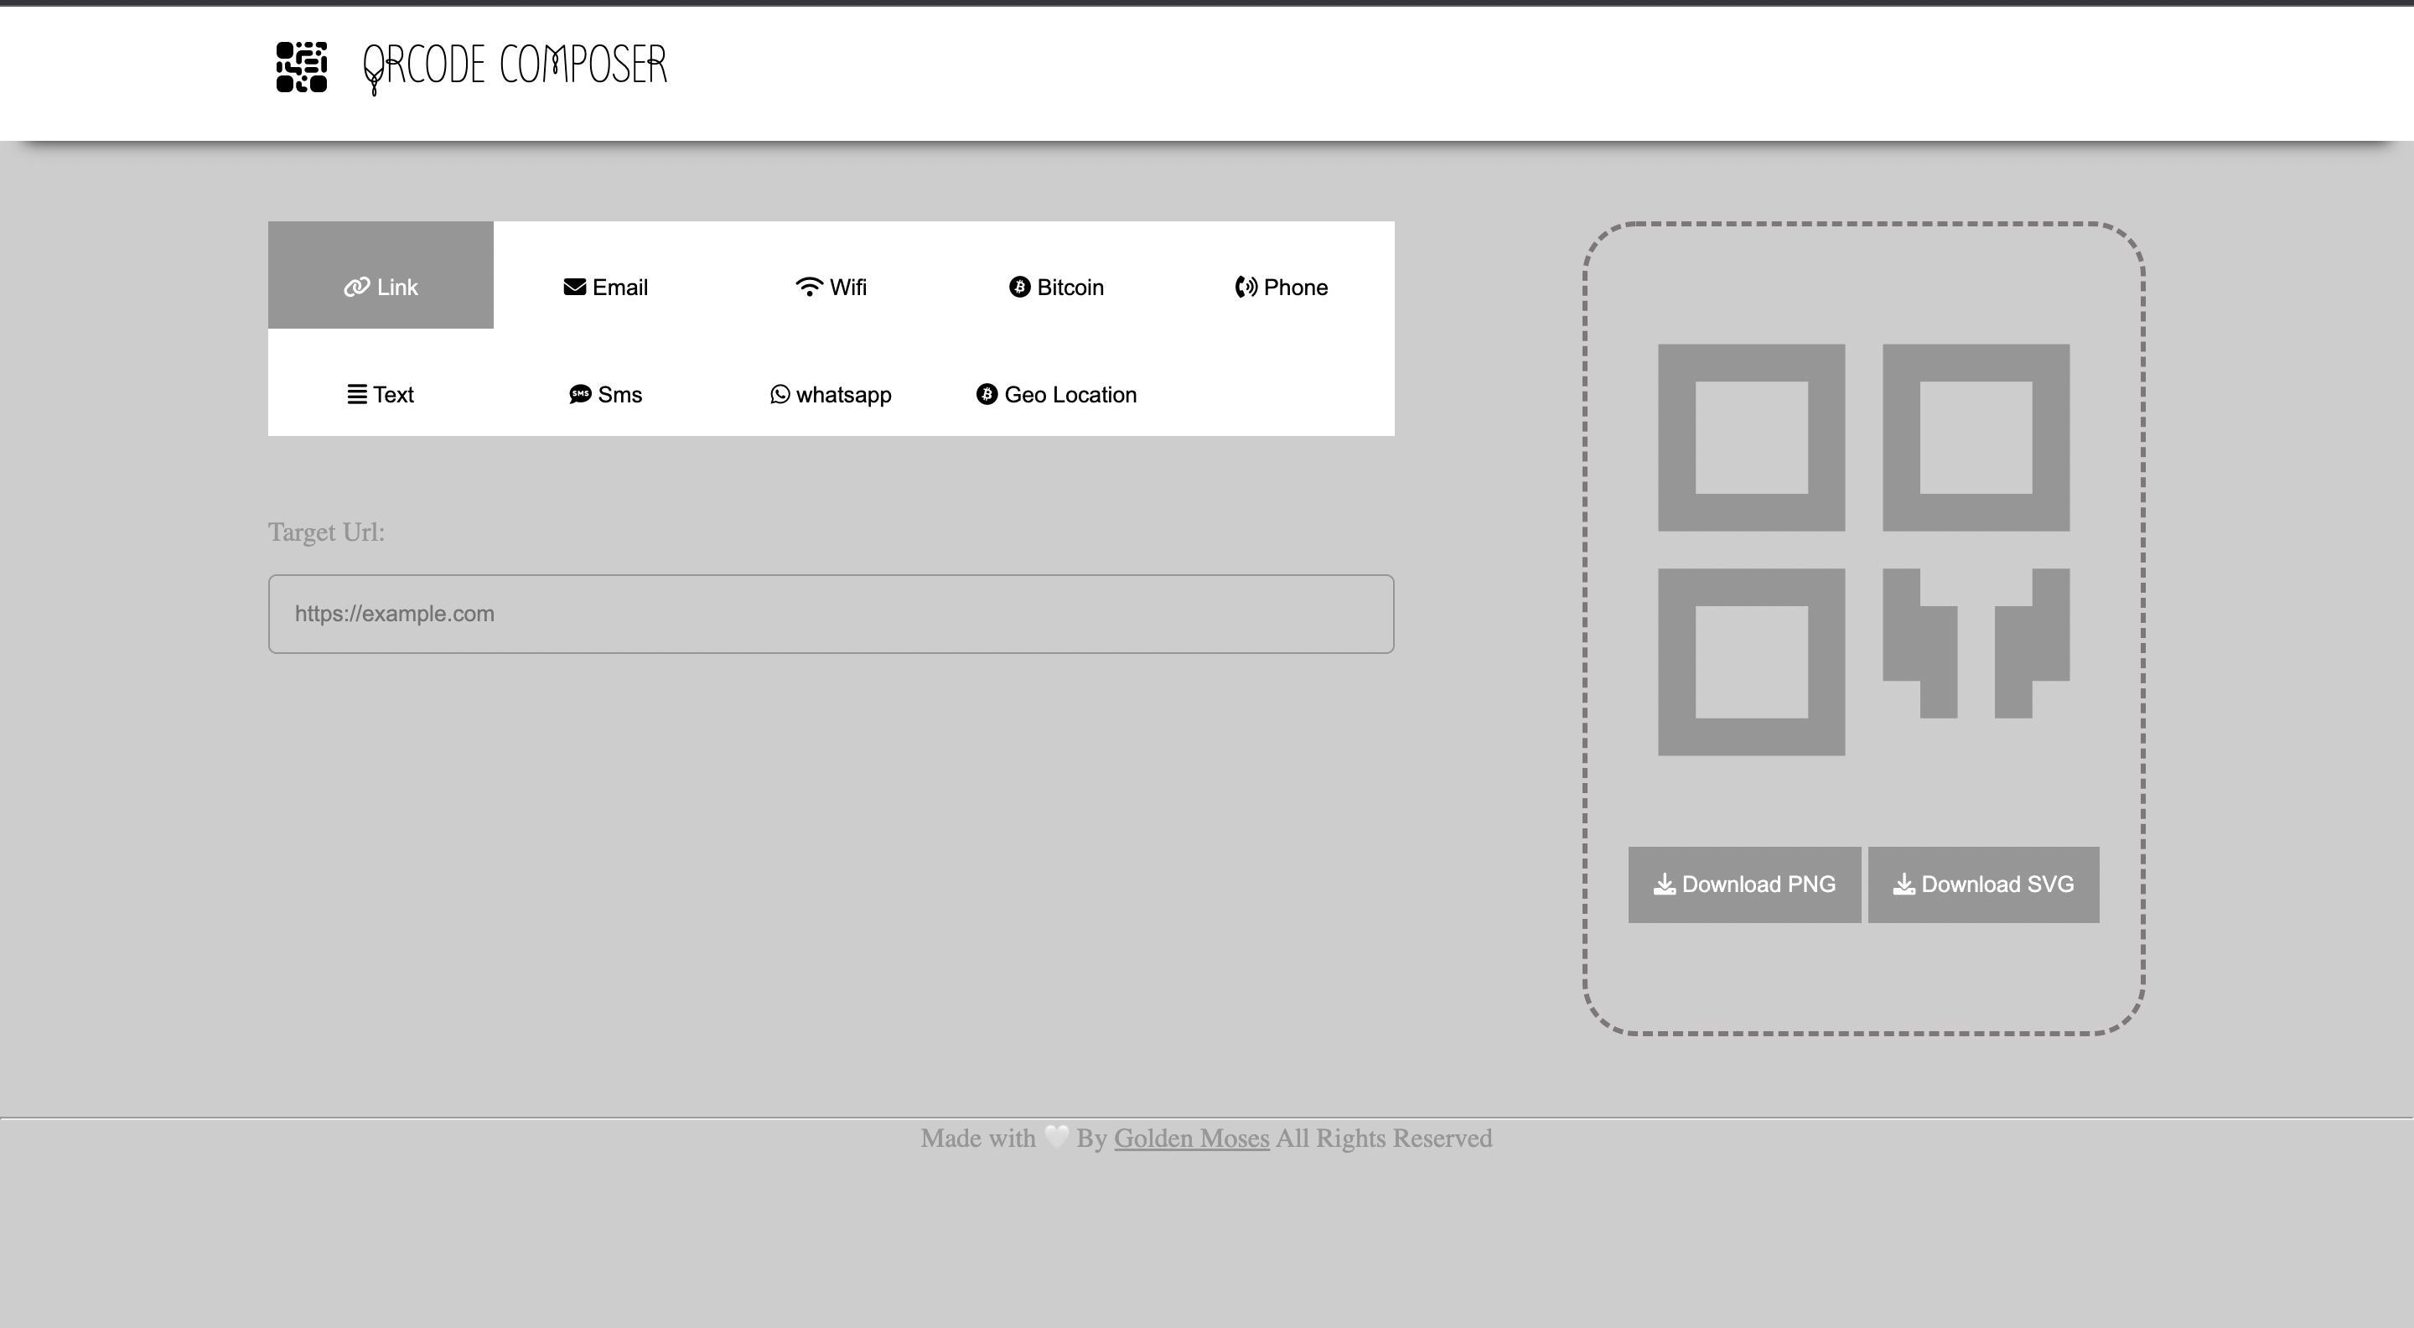Click the wifi signal icon
This screenshot has height=1328, width=2414.
(809, 287)
